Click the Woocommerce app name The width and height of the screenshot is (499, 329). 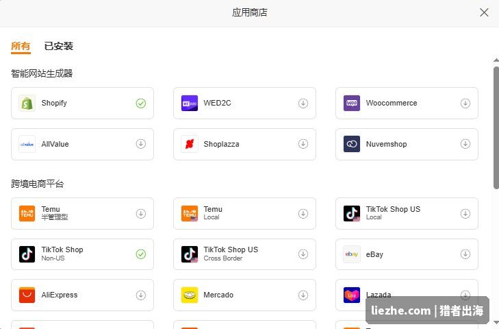pyautogui.click(x=392, y=103)
